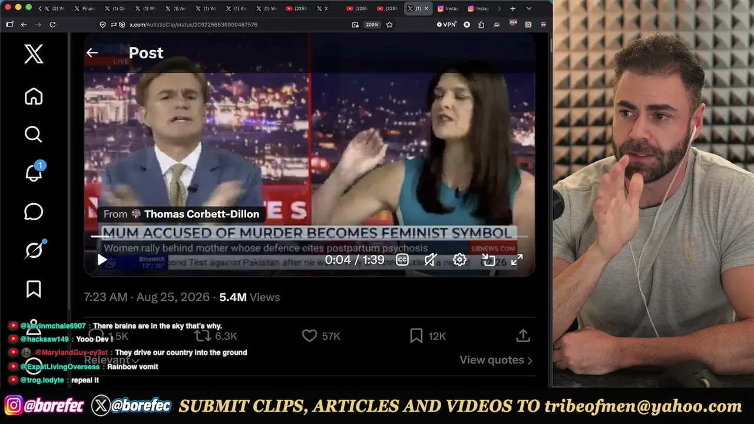Bookmark this page with the star

point(389,25)
